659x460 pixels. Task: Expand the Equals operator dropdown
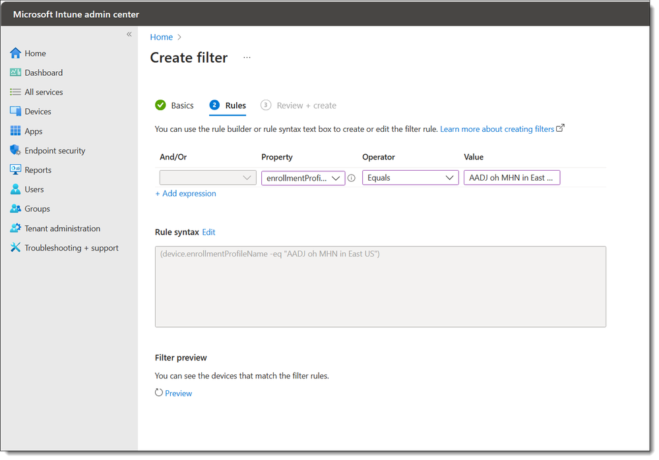[410, 177]
